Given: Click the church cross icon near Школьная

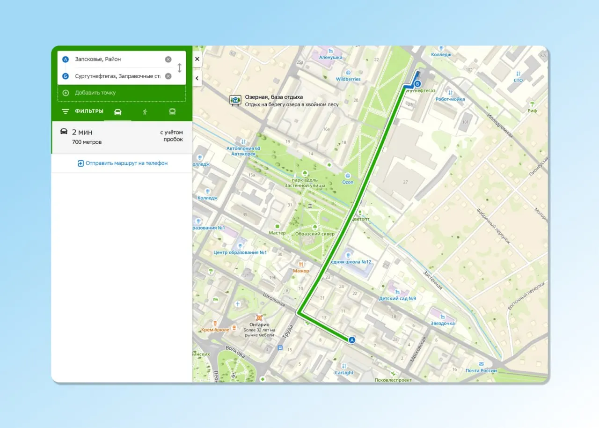Looking at the screenshot, I should click(237, 304).
